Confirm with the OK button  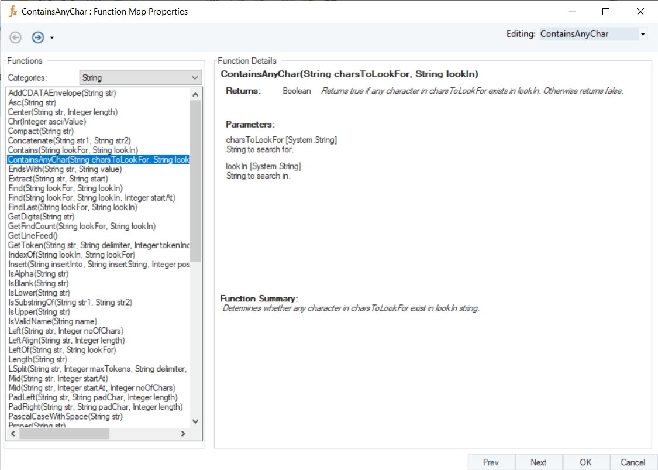coord(585,462)
